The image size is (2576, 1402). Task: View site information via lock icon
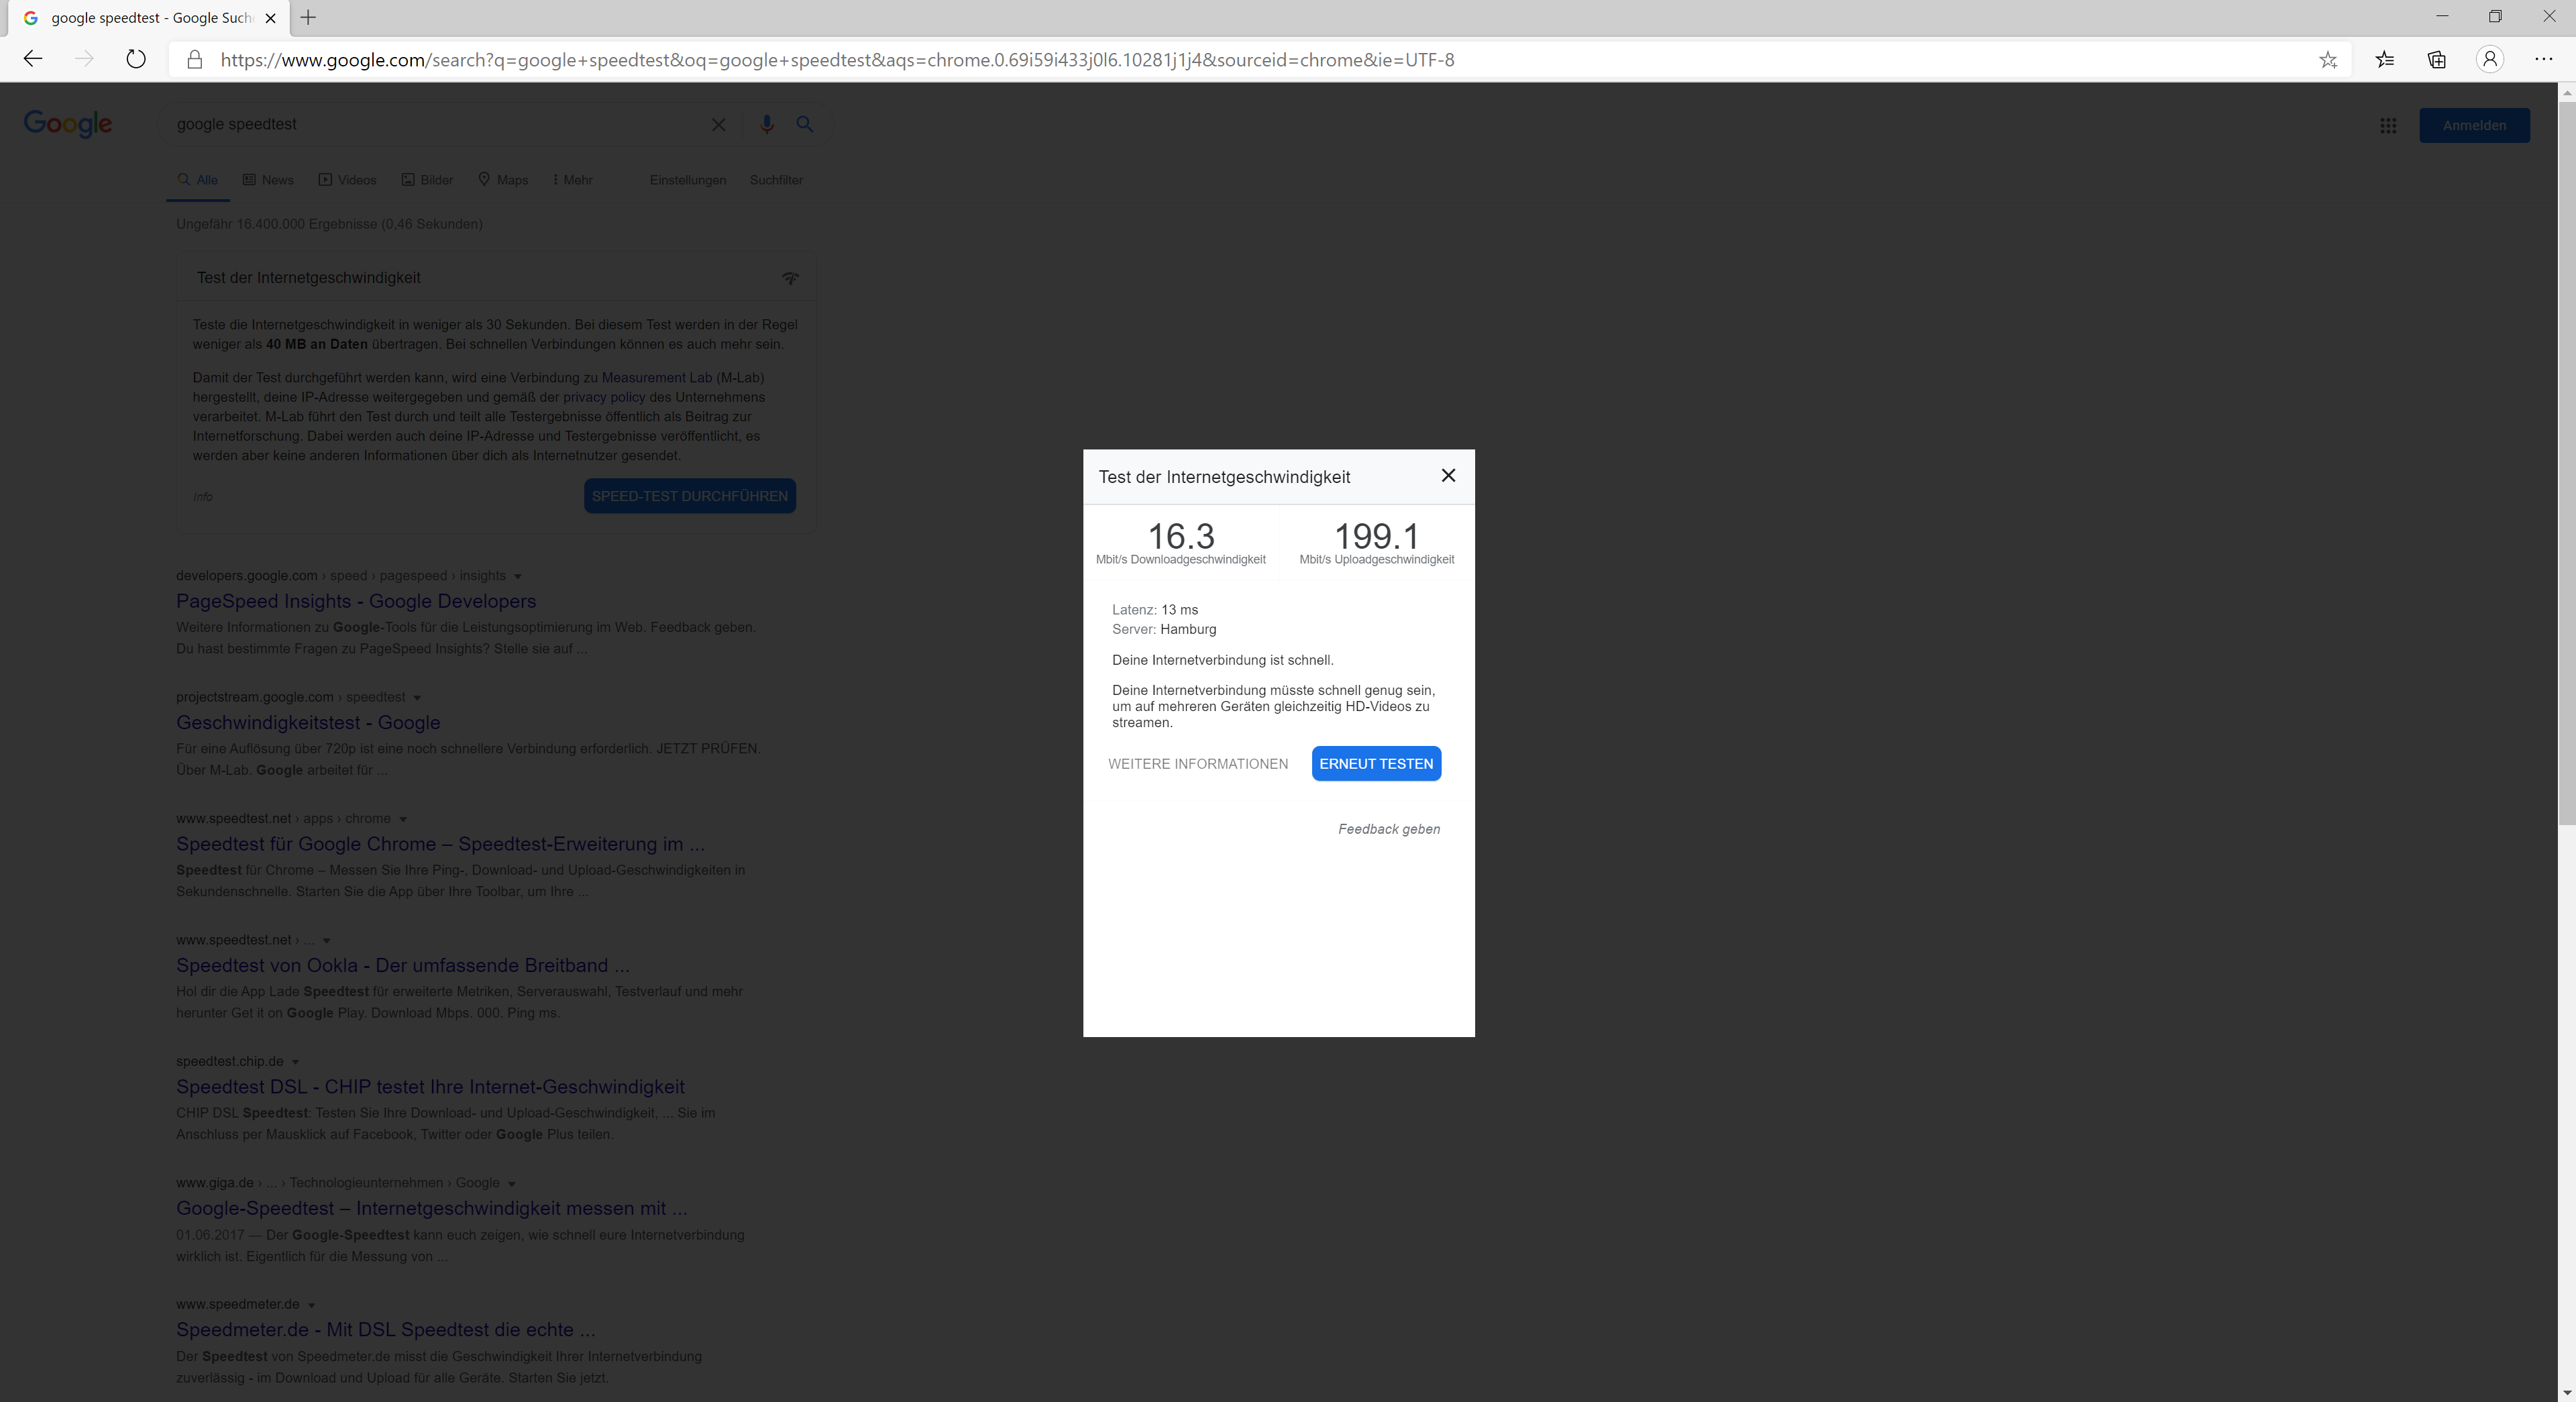pos(195,60)
